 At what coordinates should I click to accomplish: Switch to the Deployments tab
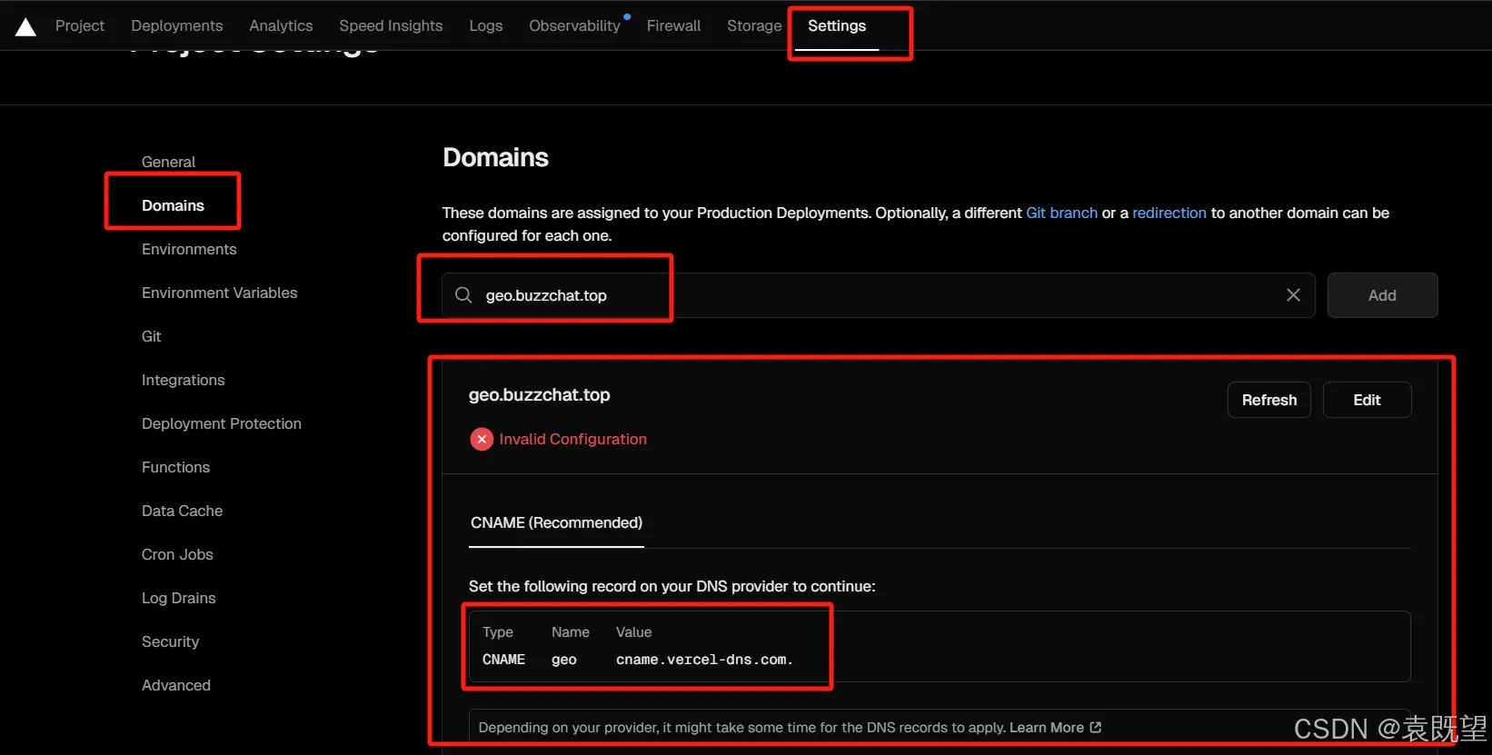[x=177, y=25]
